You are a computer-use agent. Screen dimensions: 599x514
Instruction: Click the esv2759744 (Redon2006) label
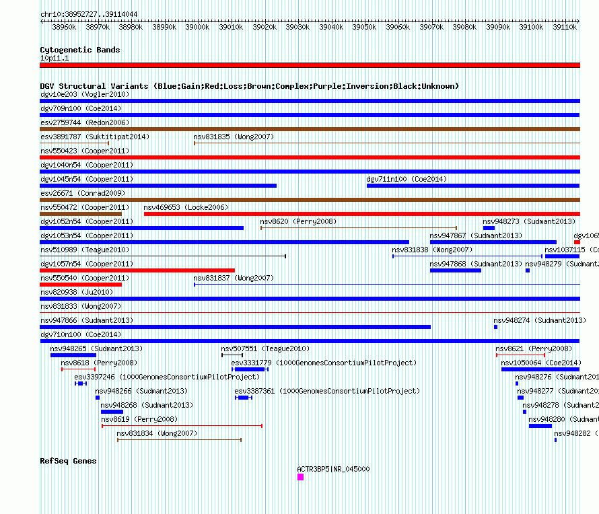(x=85, y=122)
